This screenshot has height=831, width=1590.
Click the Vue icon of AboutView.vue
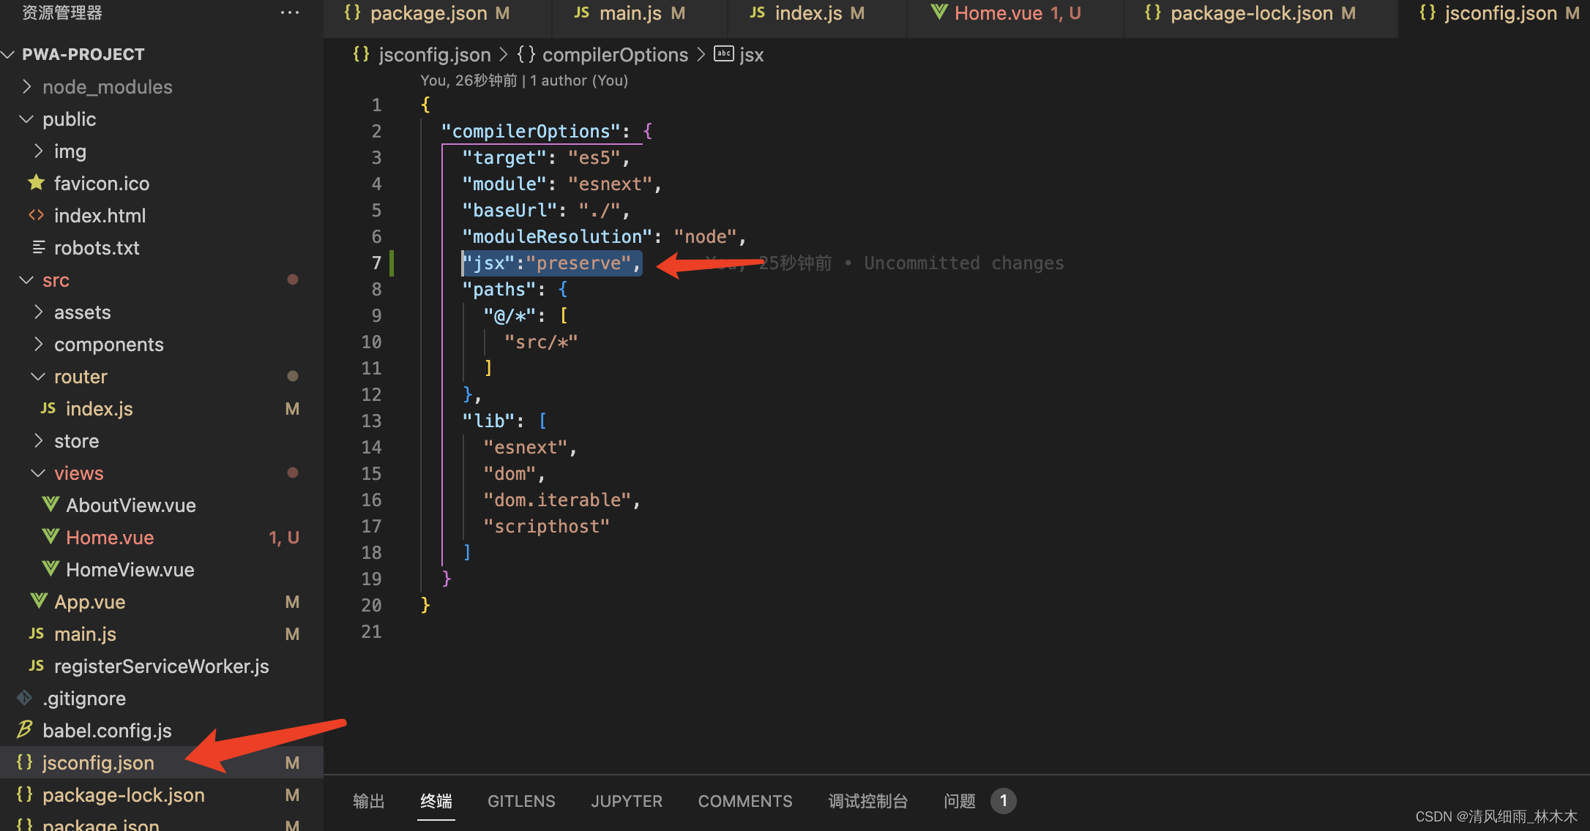[50, 505]
